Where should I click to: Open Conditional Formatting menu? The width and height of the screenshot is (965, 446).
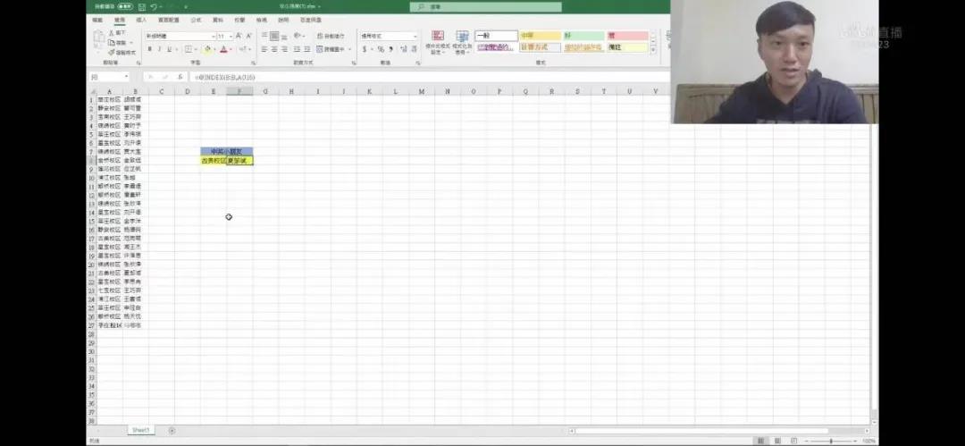point(437,43)
